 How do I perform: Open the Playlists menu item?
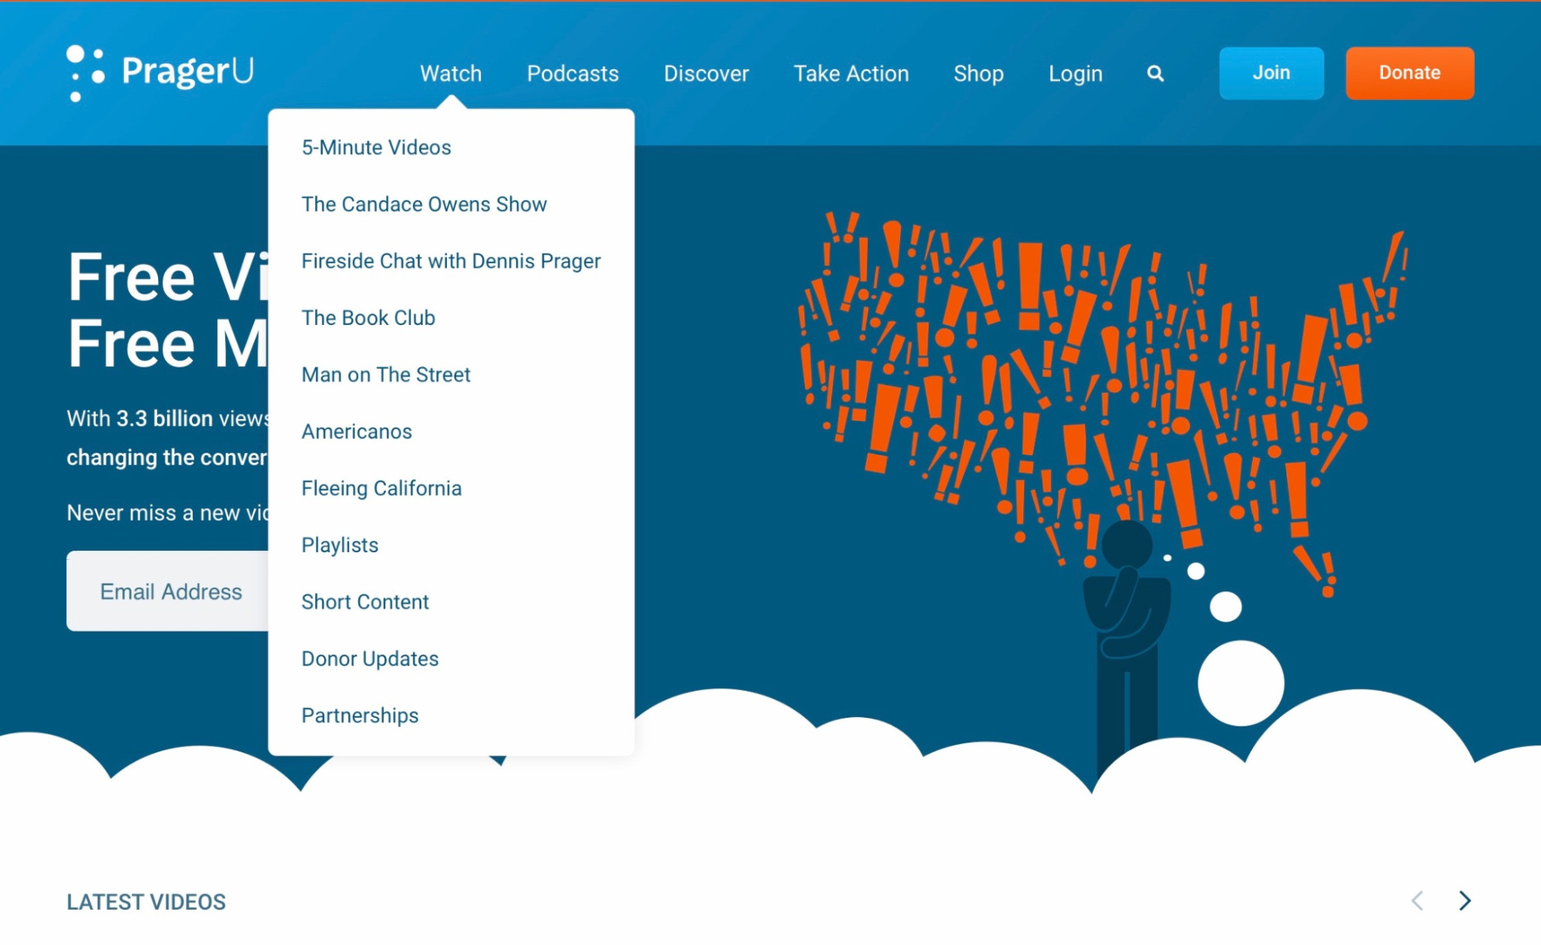pyautogui.click(x=340, y=545)
